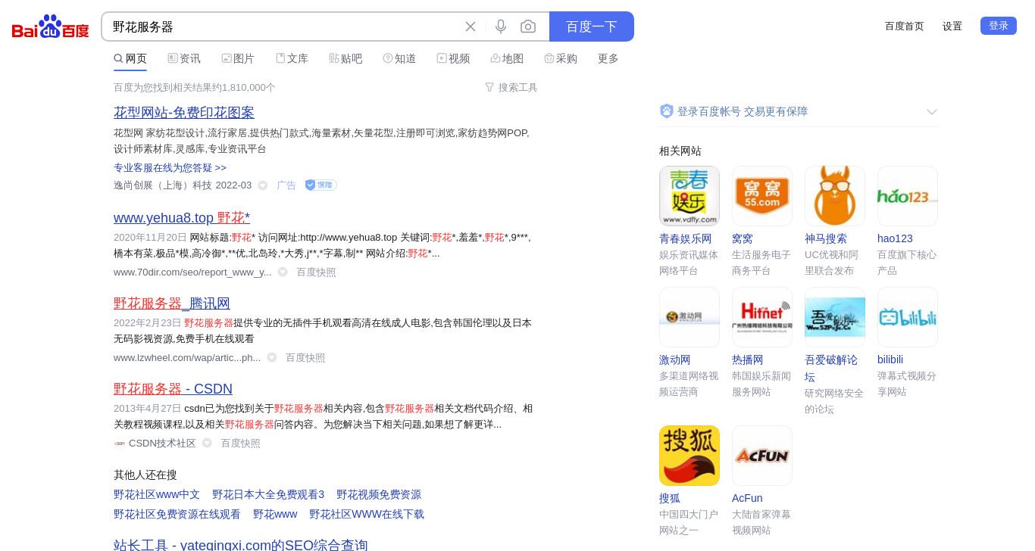Open the 激动网 site icon
Screen dimensions: 1035x551
(x=689, y=317)
